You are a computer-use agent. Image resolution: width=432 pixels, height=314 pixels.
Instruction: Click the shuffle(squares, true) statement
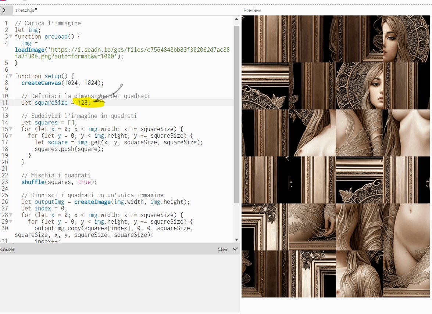(59, 182)
